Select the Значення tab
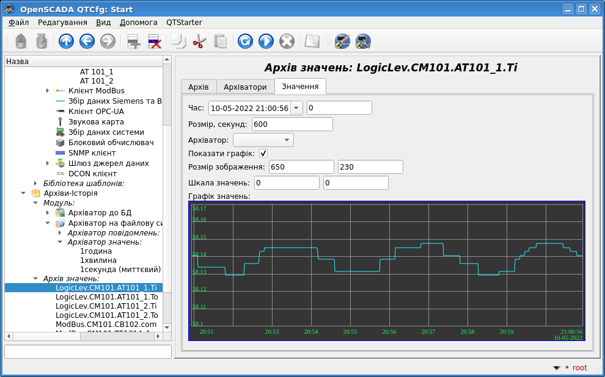 click(300, 86)
